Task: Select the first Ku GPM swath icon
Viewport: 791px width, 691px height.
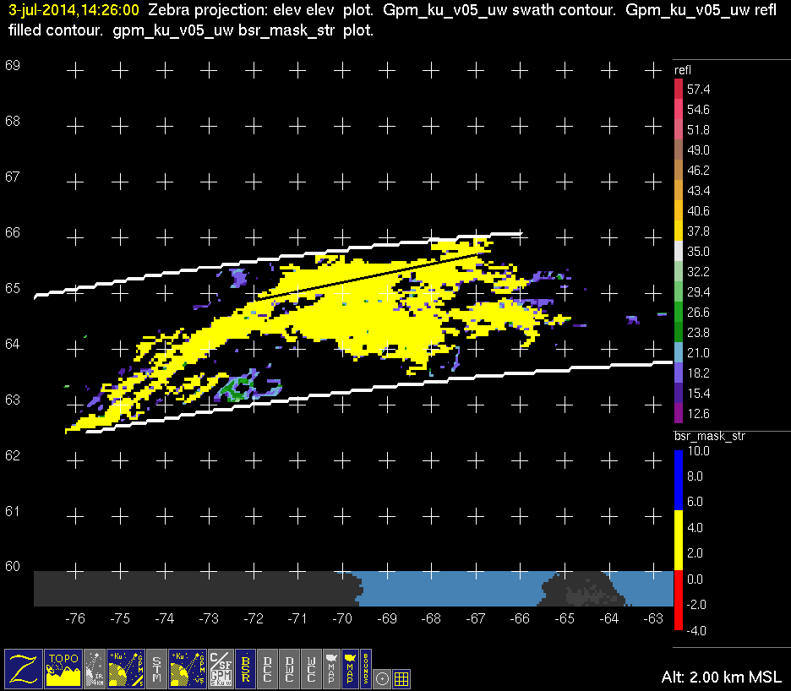Action: (x=125, y=668)
